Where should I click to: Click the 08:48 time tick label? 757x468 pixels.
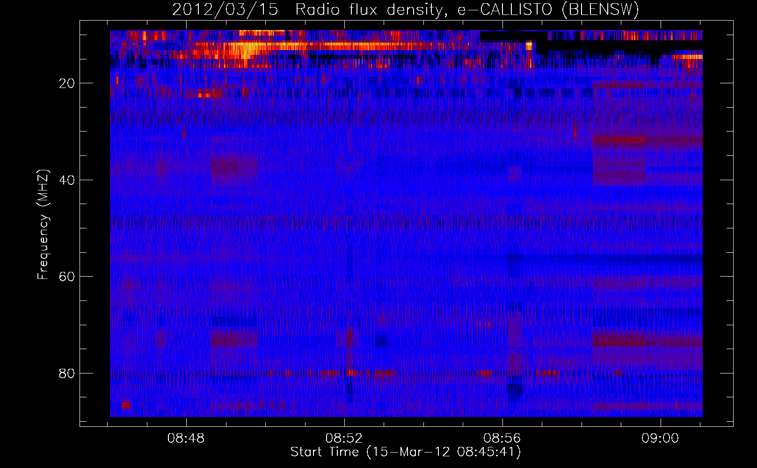point(186,439)
